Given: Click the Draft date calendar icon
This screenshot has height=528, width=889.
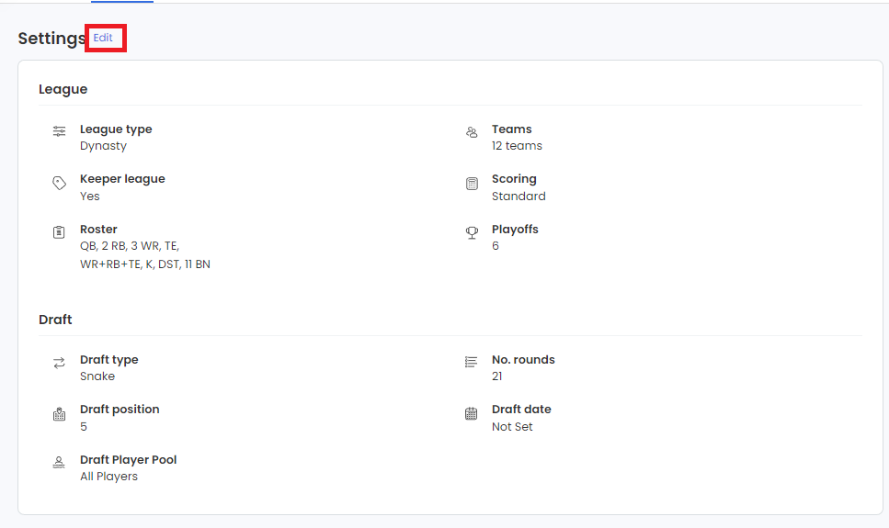Looking at the screenshot, I should (472, 413).
